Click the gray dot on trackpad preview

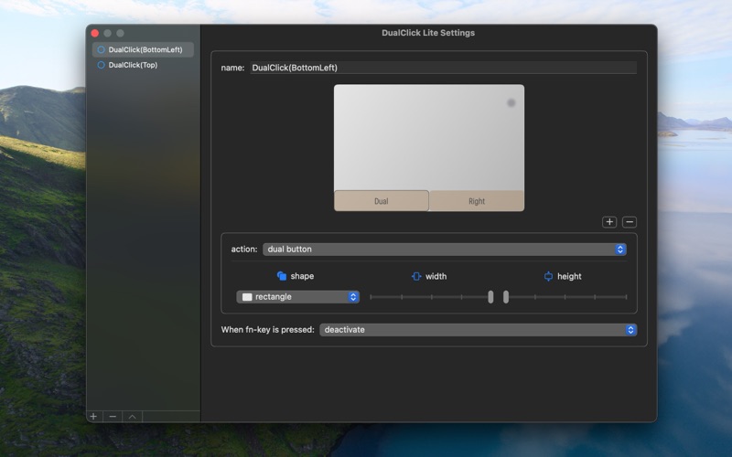511,102
